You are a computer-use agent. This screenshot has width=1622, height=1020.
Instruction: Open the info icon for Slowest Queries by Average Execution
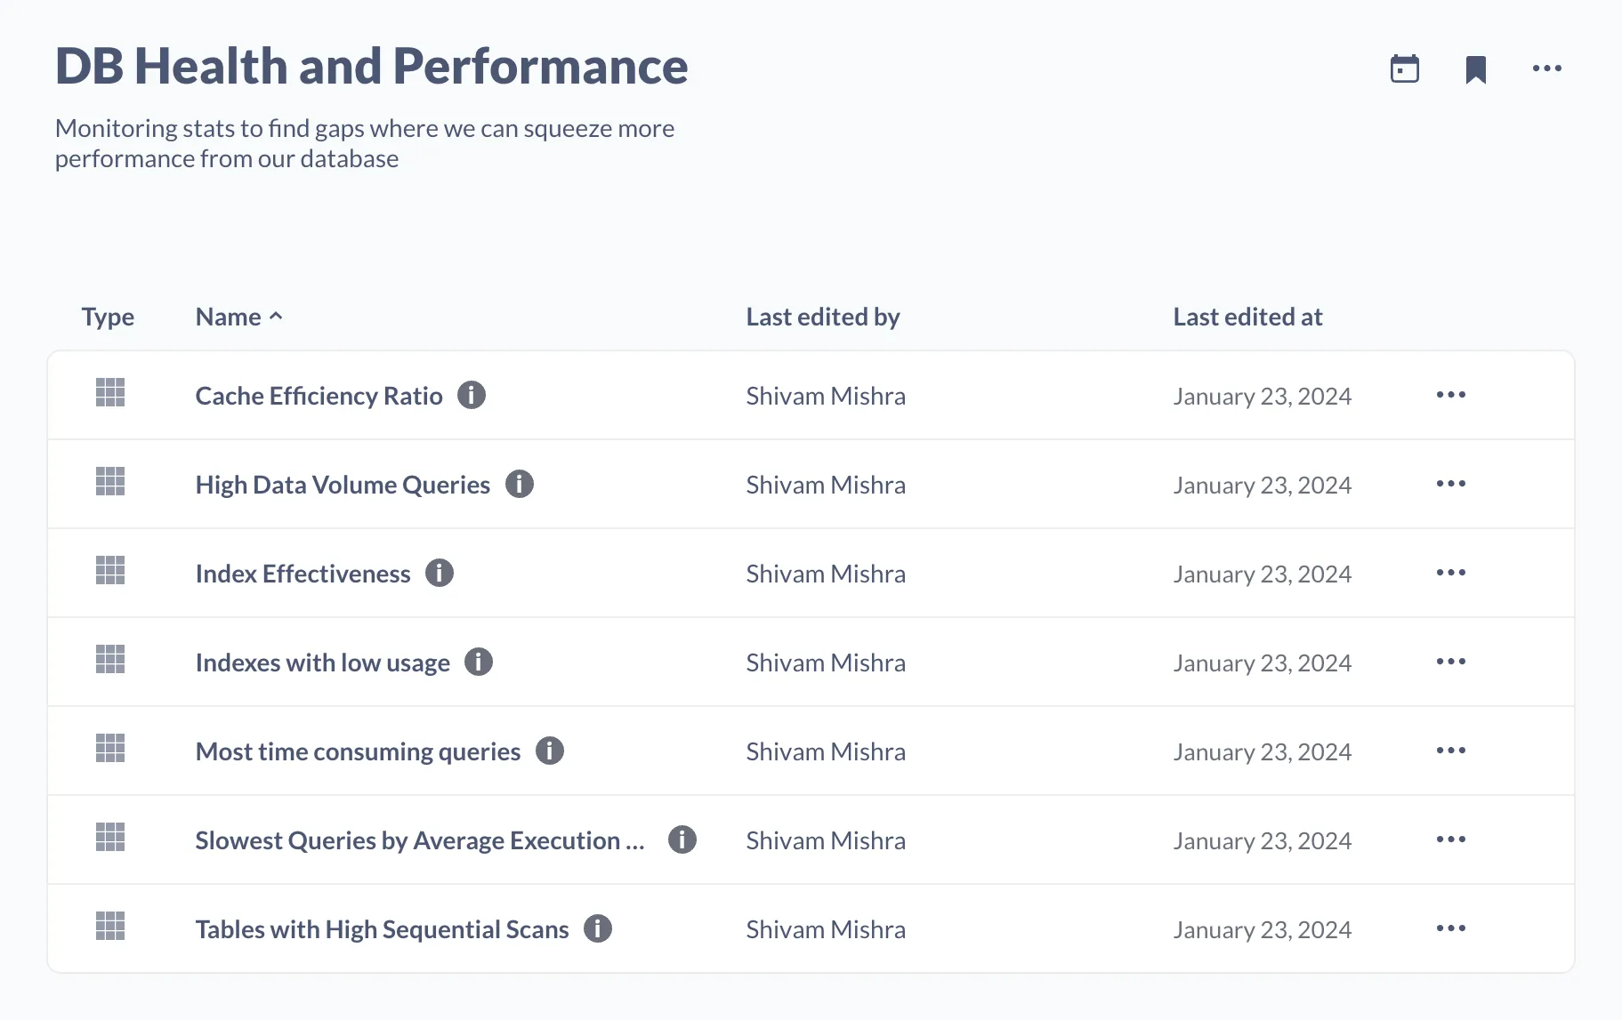pyautogui.click(x=681, y=839)
